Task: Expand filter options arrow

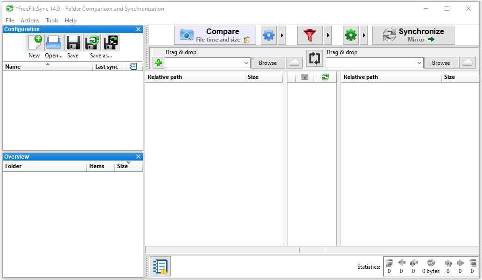Action: (328, 35)
